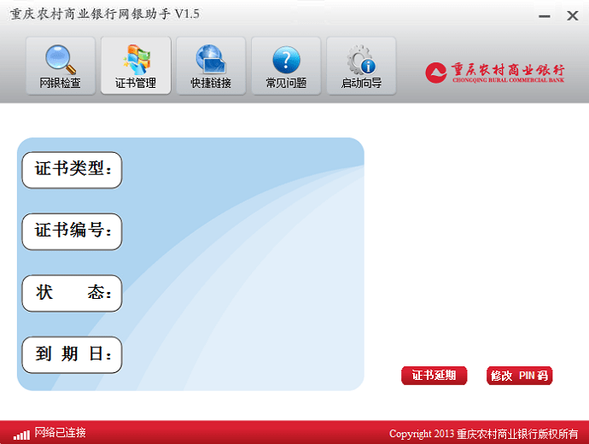Open the 快捷链接 quick links globe icon

211,66
